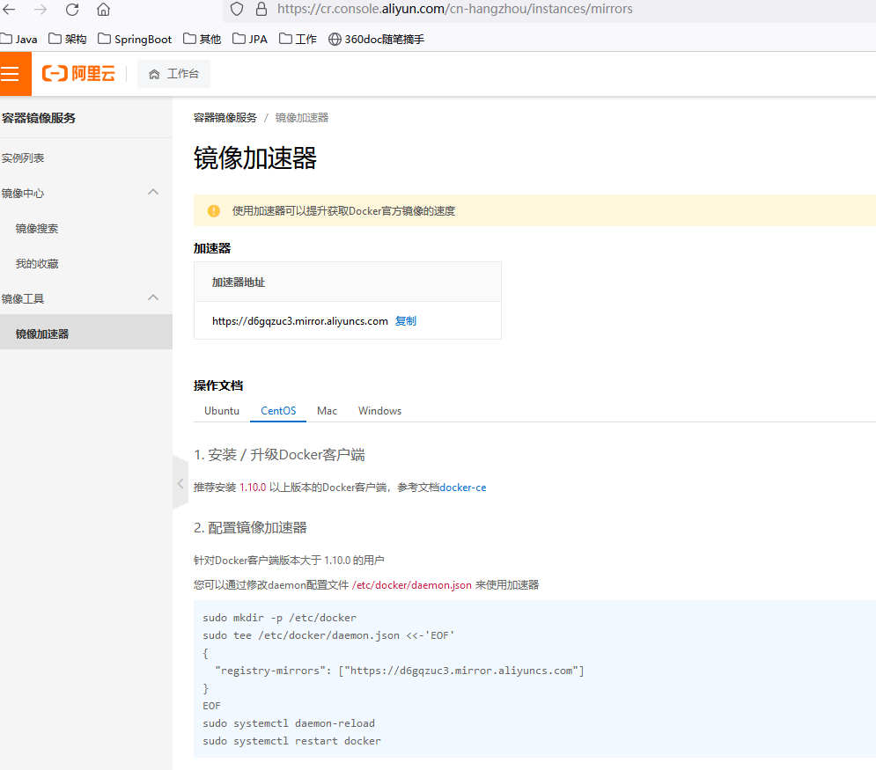Click the sudo mkdir -p /etc/docker line
Screen dimensions: 876x770
pyautogui.click(x=279, y=618)
